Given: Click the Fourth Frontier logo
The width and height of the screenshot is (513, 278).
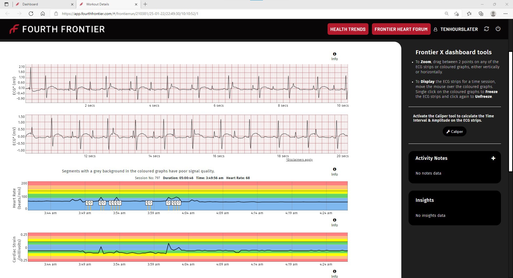Looking at the screenshot, I should [57, 29].
